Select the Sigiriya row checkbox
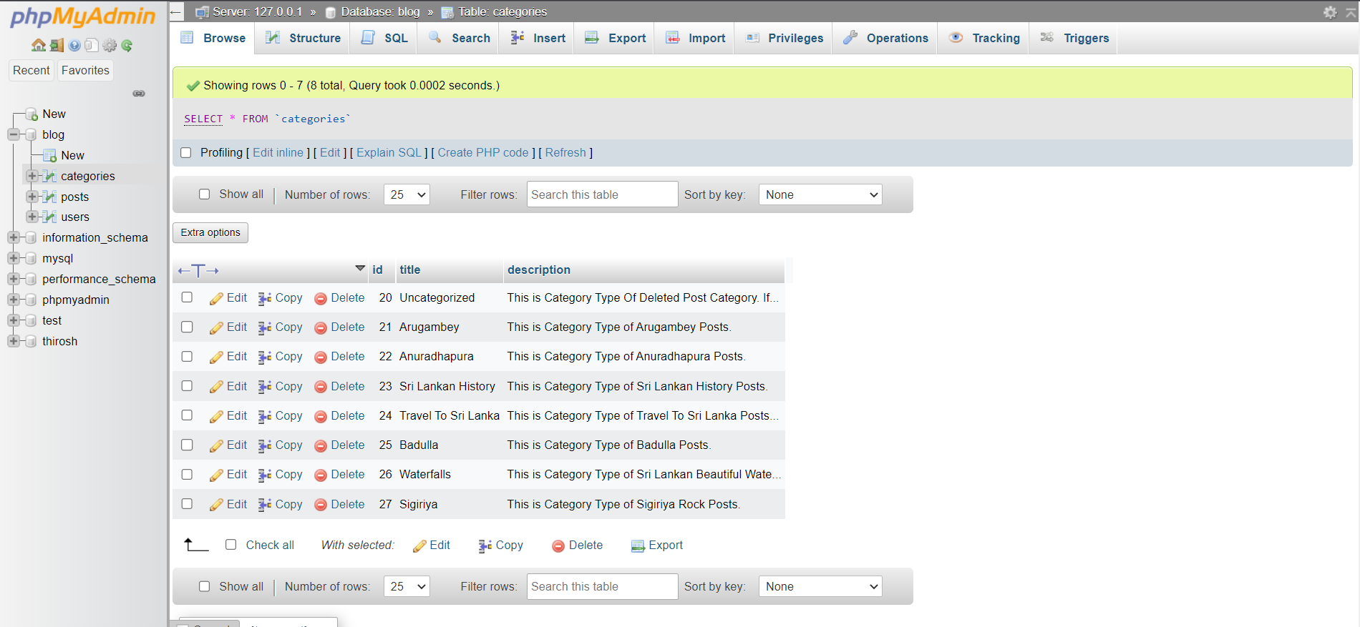The width and height of the screenshot is (1360, 627). point(188,504)
